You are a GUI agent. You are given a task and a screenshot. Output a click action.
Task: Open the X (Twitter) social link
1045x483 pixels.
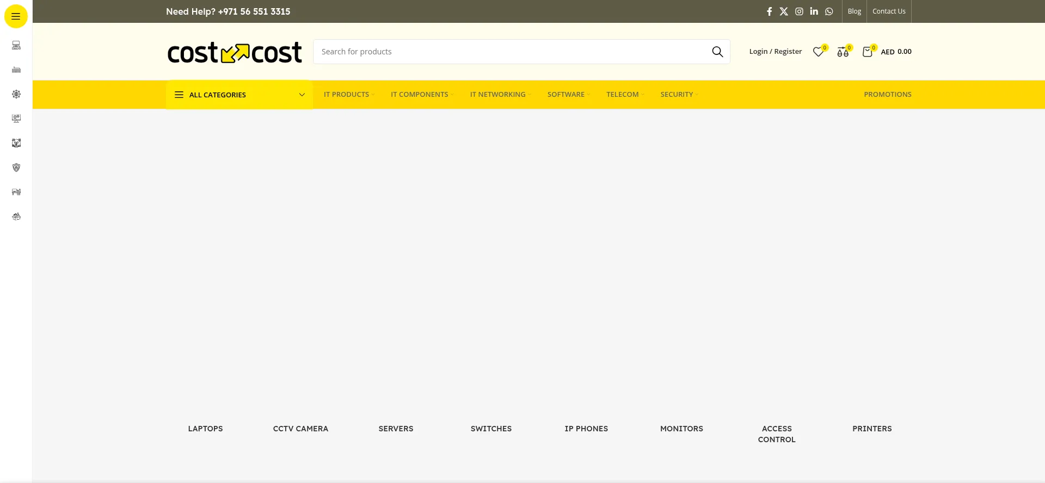click(x=784, y=11)
